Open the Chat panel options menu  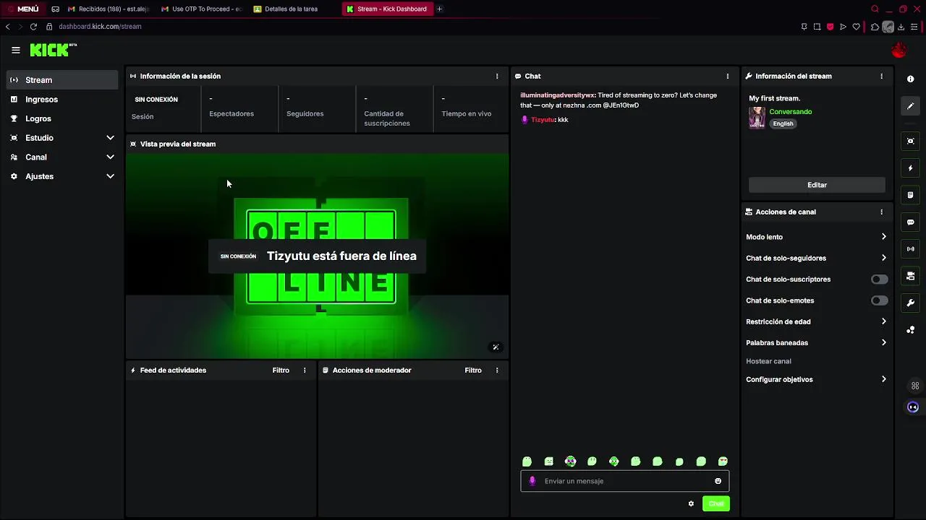728,76
